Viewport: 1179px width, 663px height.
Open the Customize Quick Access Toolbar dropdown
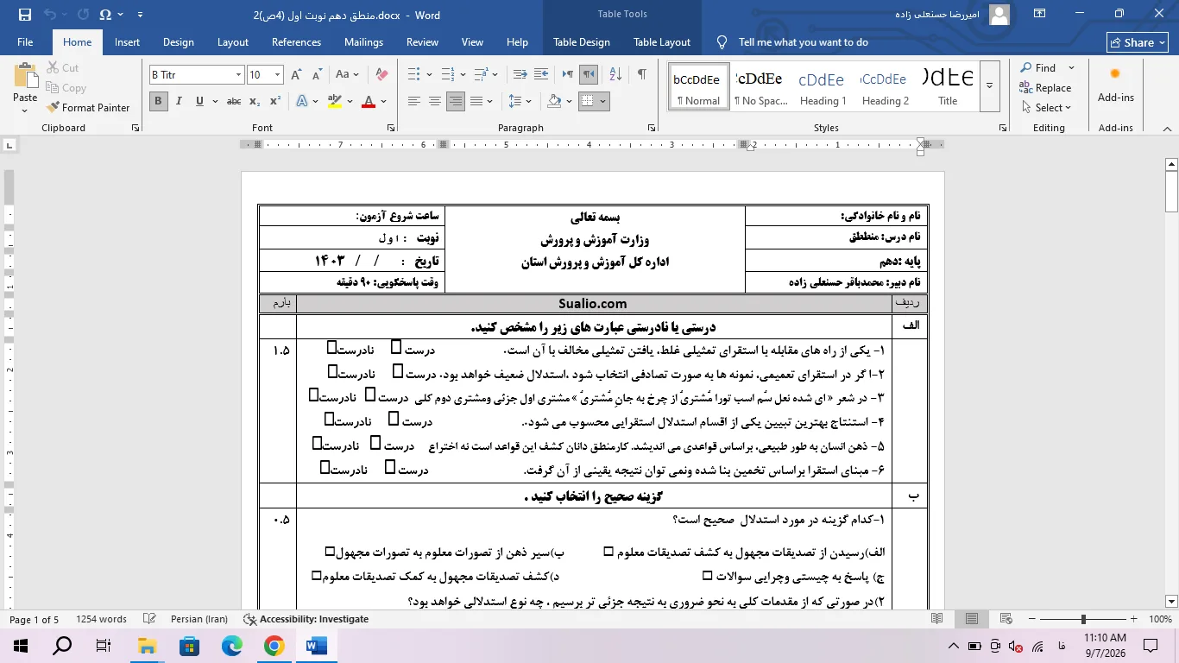click(x=141, y=15)
